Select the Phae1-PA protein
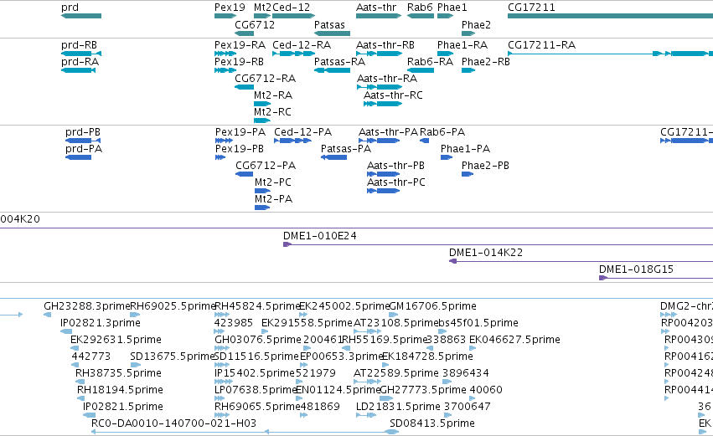Screen dimensions: 713x436 click(447, 157)
